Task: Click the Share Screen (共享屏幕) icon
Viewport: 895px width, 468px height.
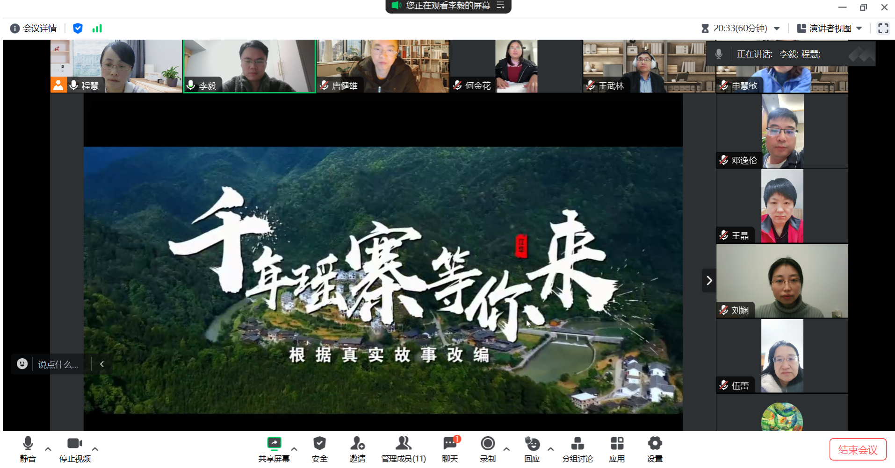Action: 274,444
